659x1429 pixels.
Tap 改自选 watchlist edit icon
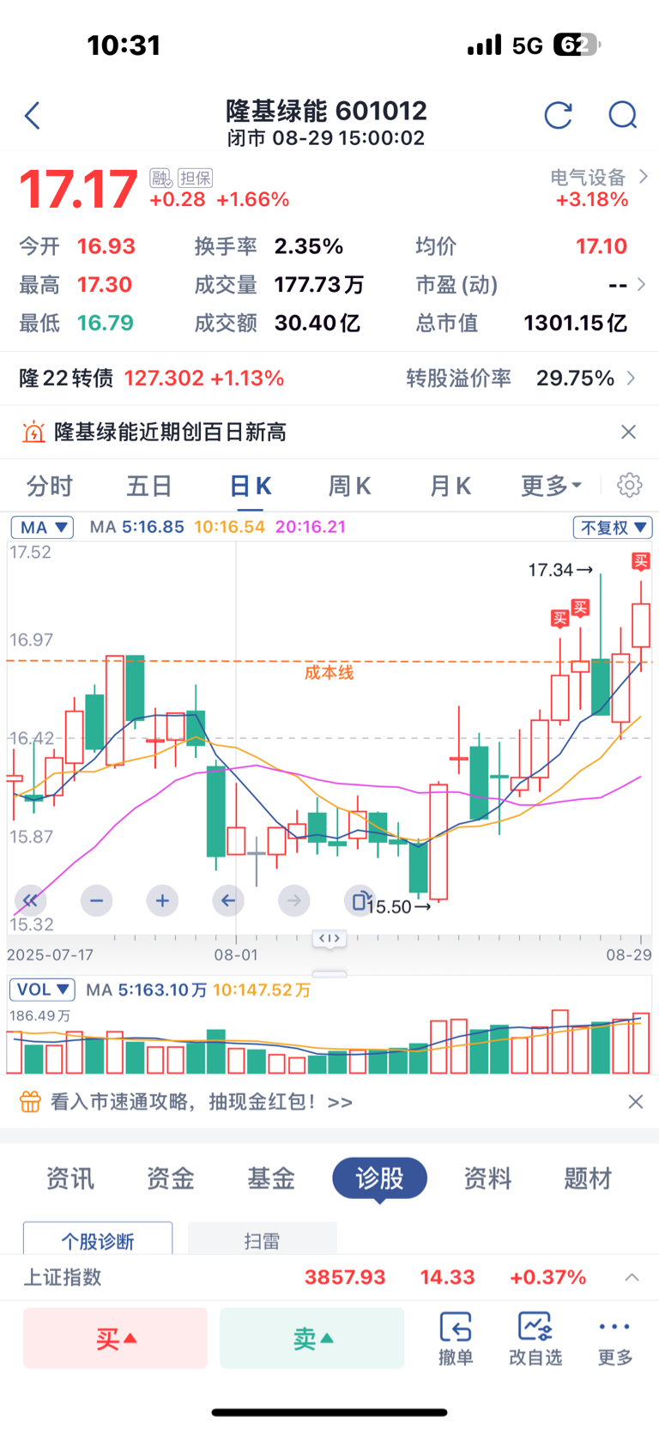click(x=535, y=1337)
